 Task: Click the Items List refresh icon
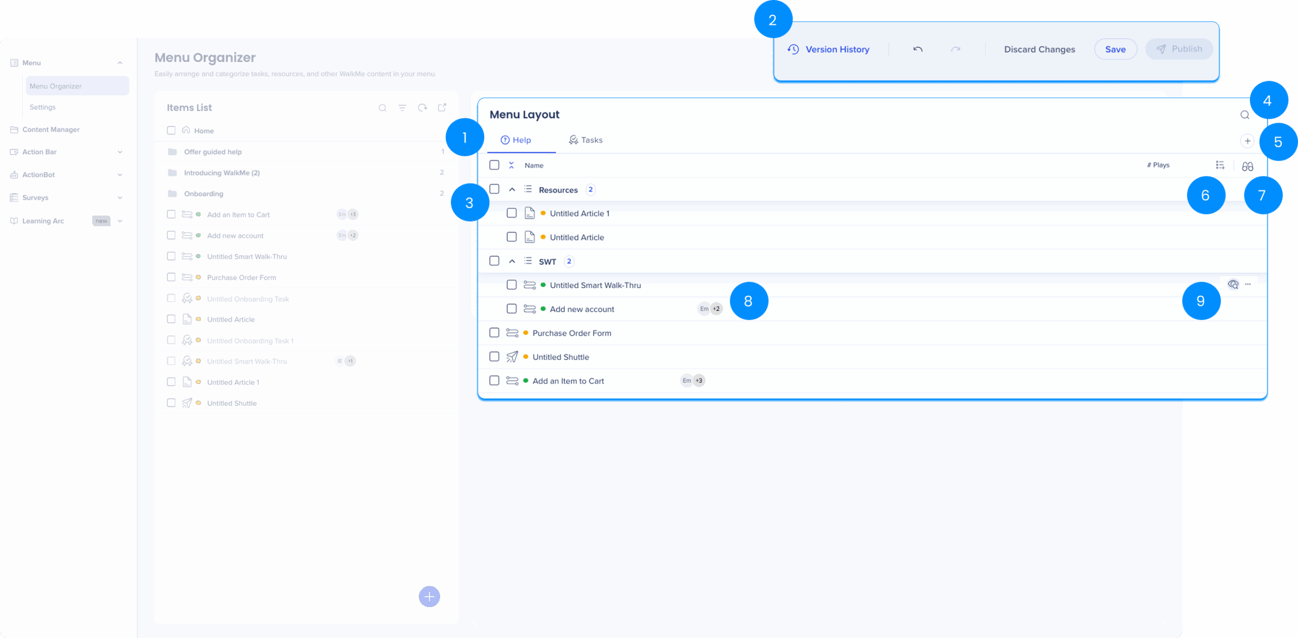coord(422,108)
